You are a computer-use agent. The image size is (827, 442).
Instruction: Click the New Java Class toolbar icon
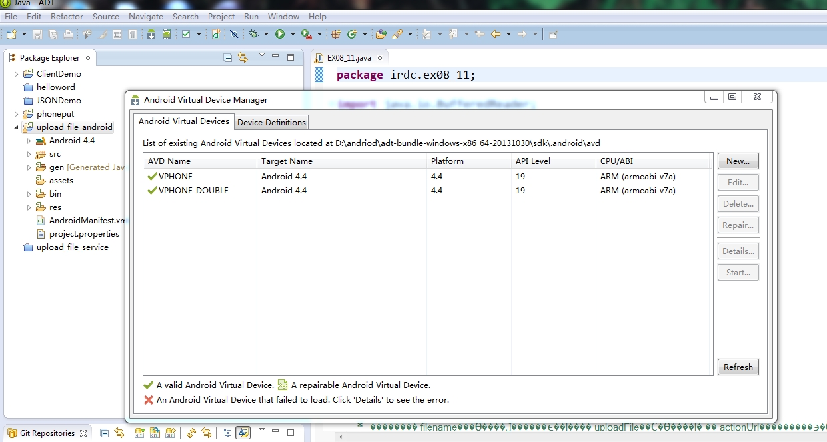[352, 34]
